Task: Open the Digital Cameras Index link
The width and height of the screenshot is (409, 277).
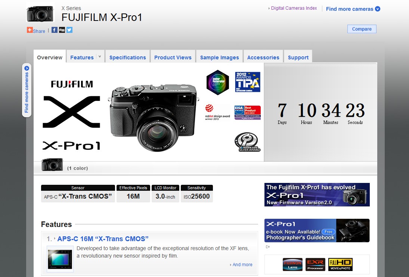Action: 294,8
